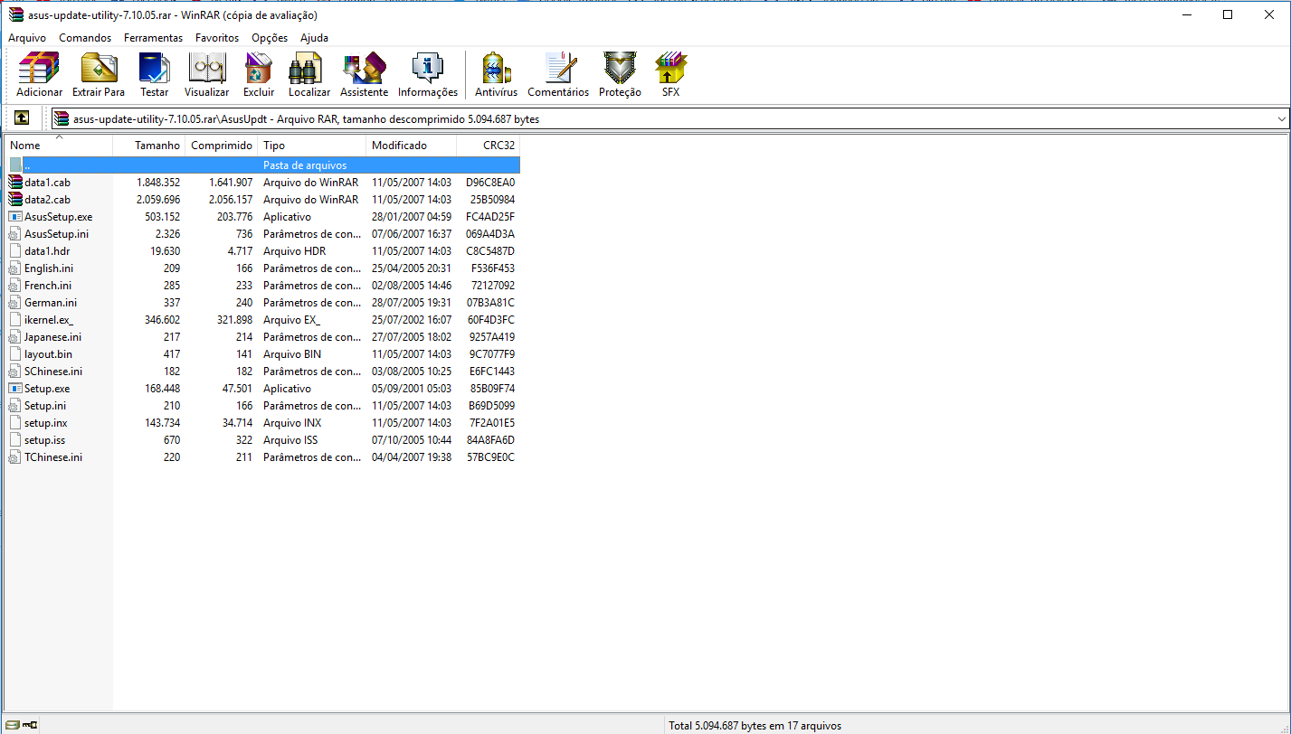The width and height of the screenshot is (1291, 734).
Task: Select the French.ini file name
Action: pos(48,286)
